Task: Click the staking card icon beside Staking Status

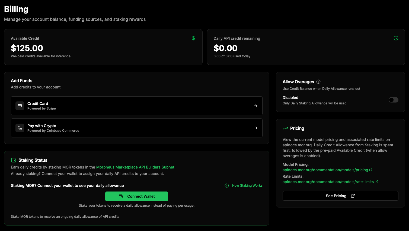Action: tap(13, 160)
